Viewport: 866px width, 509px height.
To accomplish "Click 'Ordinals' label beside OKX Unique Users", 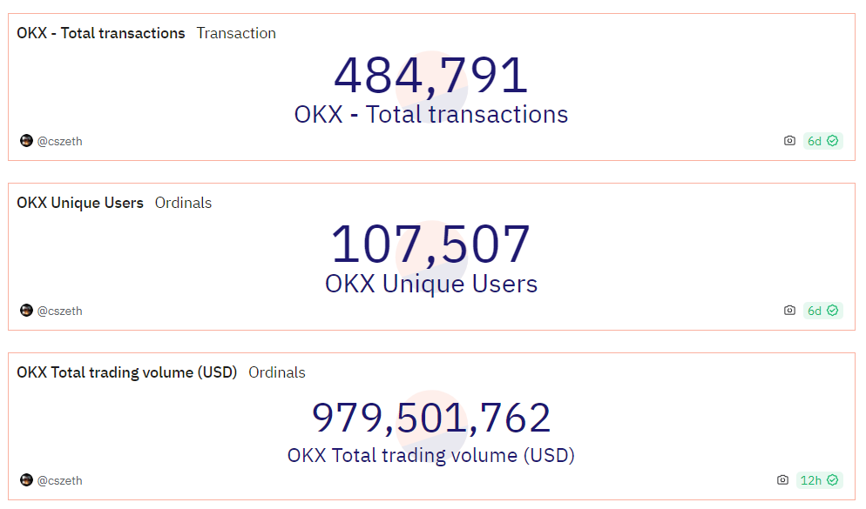I will 183,203.
